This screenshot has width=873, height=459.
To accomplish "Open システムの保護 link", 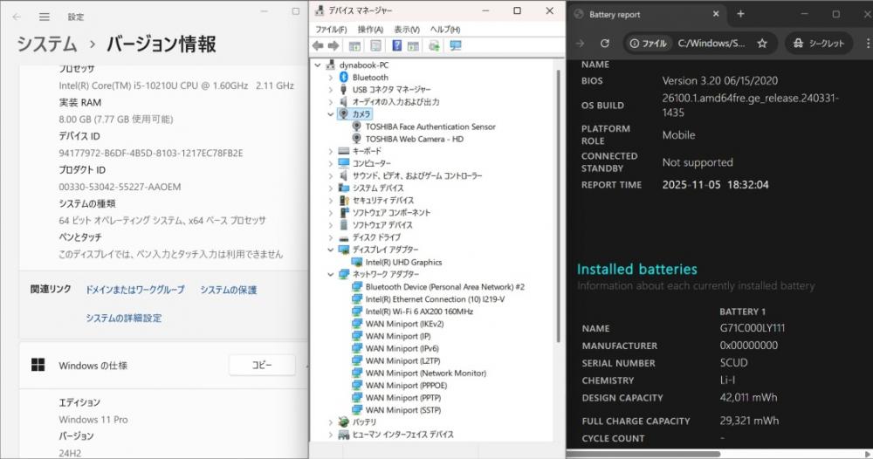I will coord(228,290).
